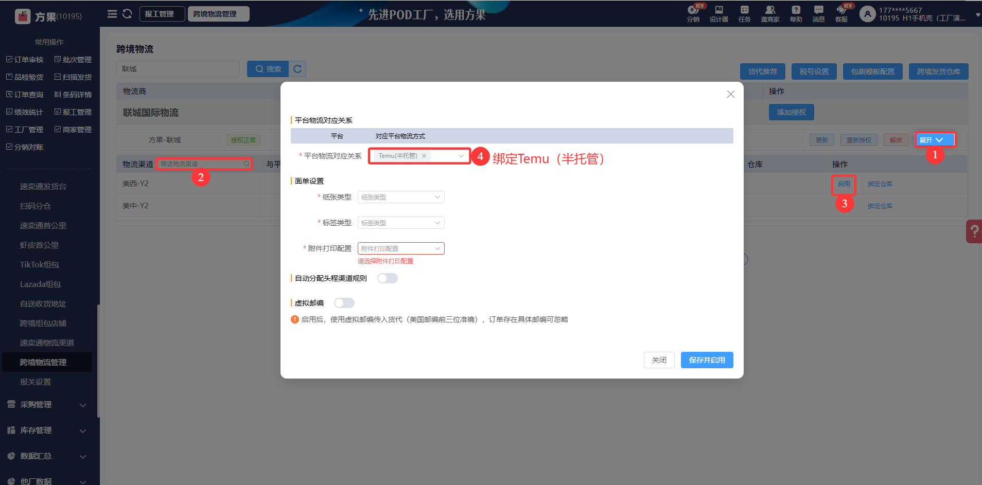Open the 设计器 designer icon
The width and height of the screenshot is (982, 485).
click(x=719, y=13)
